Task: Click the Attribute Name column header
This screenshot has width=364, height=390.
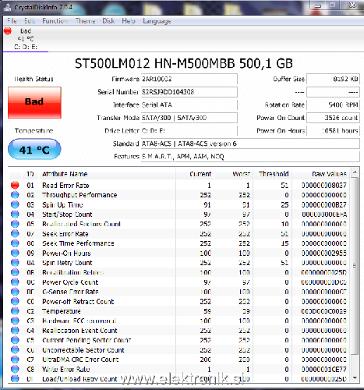Action: [x=108, y=174]
